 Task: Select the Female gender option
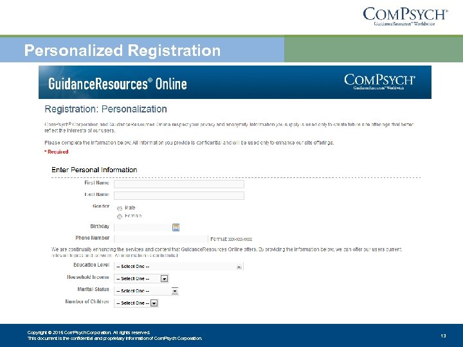click(x=120, y=217)
